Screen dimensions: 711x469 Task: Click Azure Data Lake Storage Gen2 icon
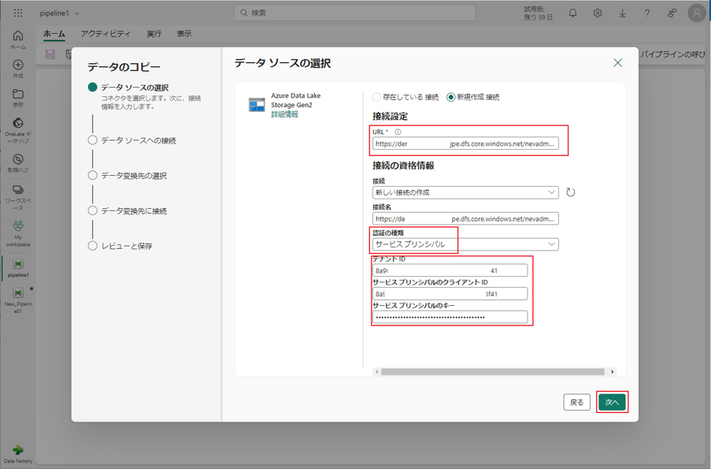[257, 105]
